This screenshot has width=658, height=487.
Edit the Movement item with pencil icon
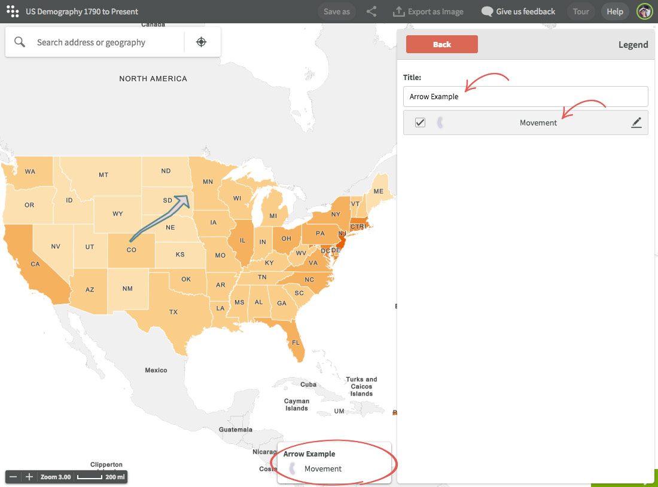(636, 122)
